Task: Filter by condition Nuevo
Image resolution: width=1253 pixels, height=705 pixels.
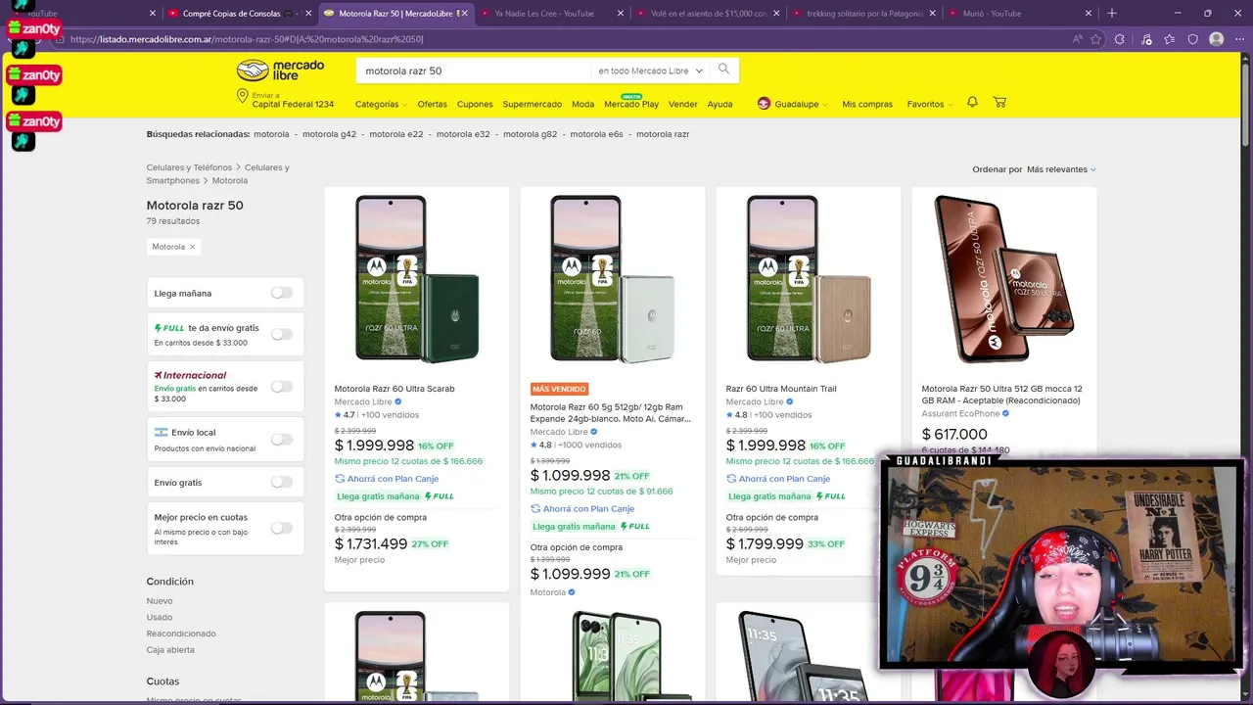Action: point(160,601)
